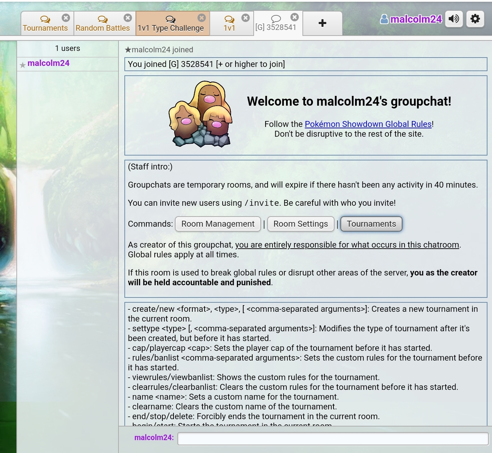
Task: Switch to the Random Battles tab
Action: 102,24
